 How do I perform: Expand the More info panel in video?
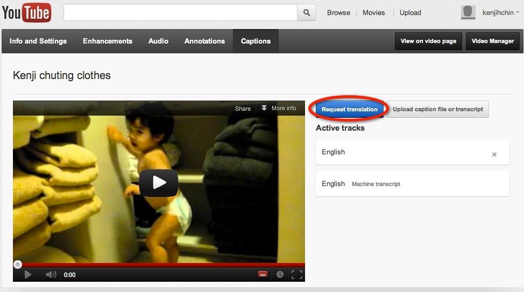tap(279, 108)
